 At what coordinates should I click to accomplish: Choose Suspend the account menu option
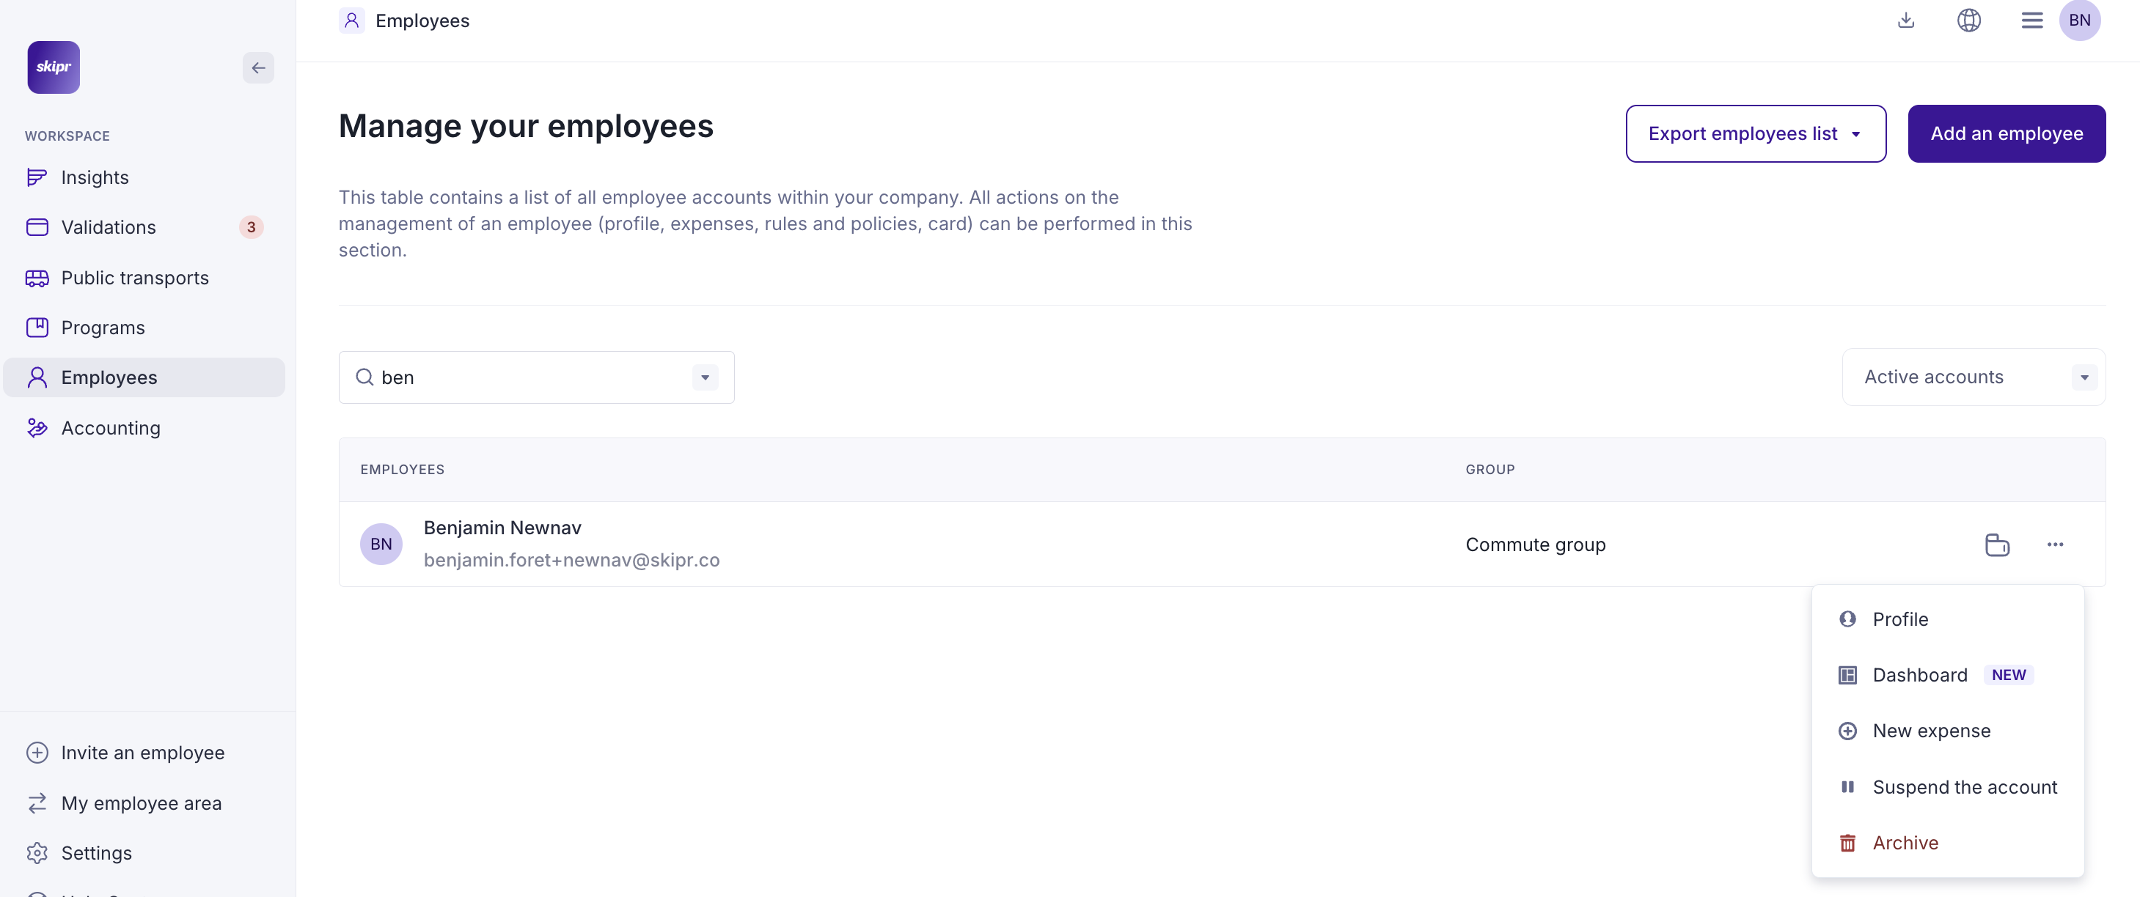[1964, 786]
